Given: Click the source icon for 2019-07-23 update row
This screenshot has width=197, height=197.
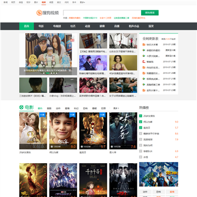Looking at the screenshot, I should coord(144,90).
